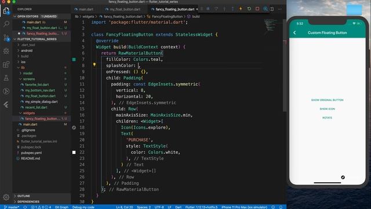The image size is (371, 209).
Task: Click the Step Over debug button
Action: pyautogui.click(x=216, y=9)
